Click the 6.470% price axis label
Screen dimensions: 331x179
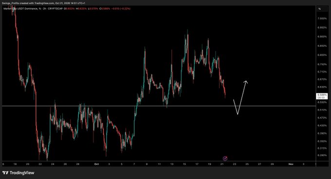[322, 118]
